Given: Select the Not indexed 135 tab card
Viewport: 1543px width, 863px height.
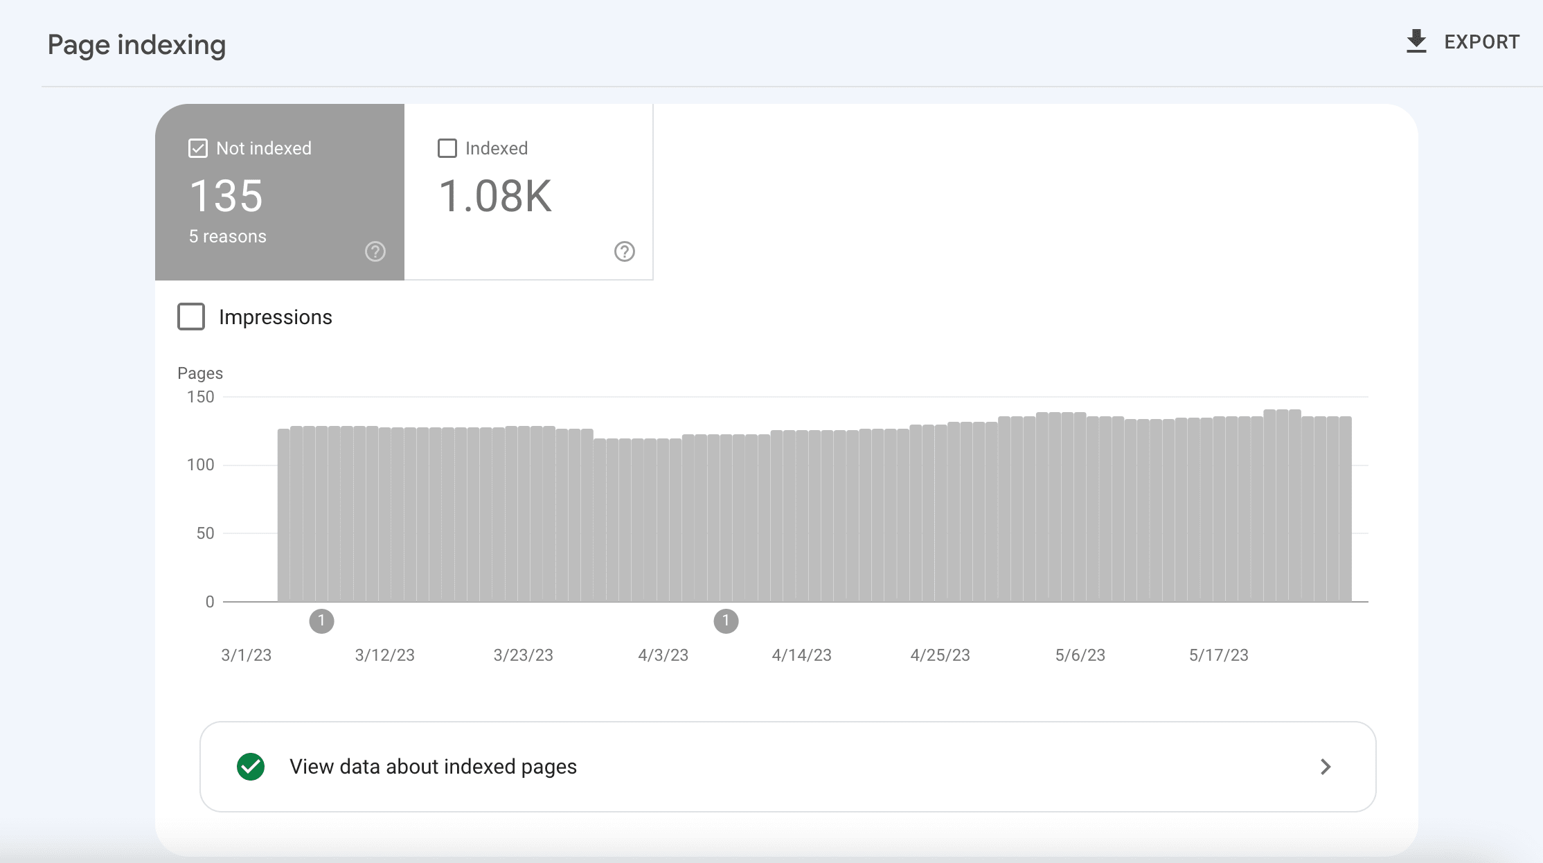Looking at the screenshot, I should [280, 193].
